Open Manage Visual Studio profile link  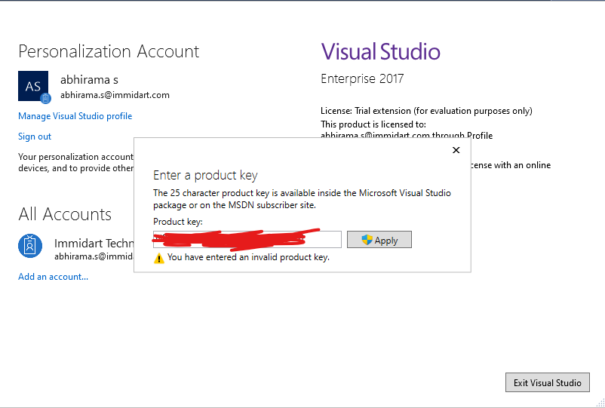coord(75,116)
